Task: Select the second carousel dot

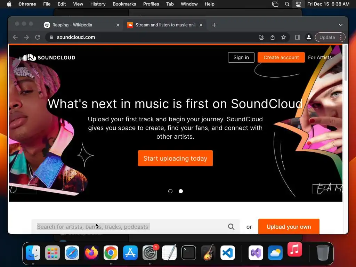Action: (181, 191)
